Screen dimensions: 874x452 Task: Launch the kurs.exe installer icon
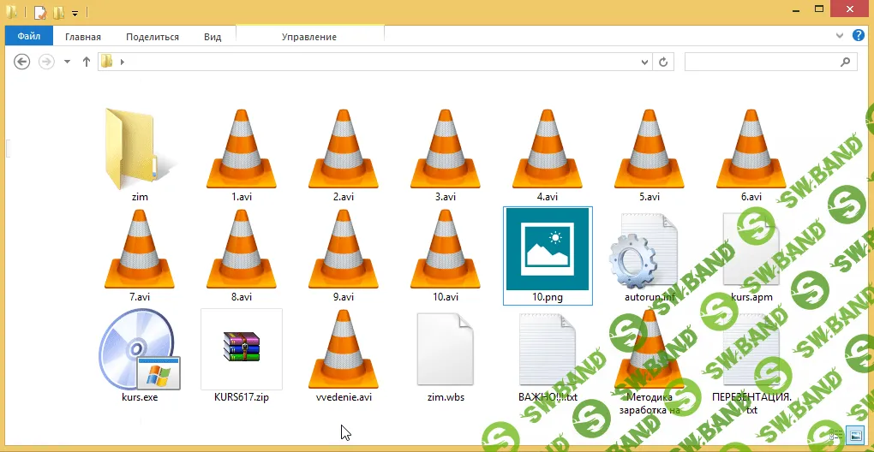(140, 351)
